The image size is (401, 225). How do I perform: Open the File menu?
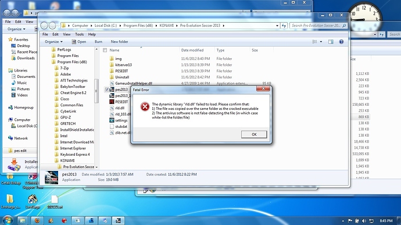(x=45, y=34)
